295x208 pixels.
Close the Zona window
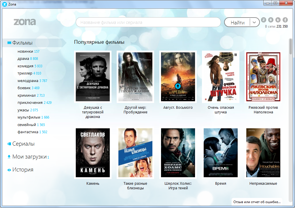[x=286, y=3]
